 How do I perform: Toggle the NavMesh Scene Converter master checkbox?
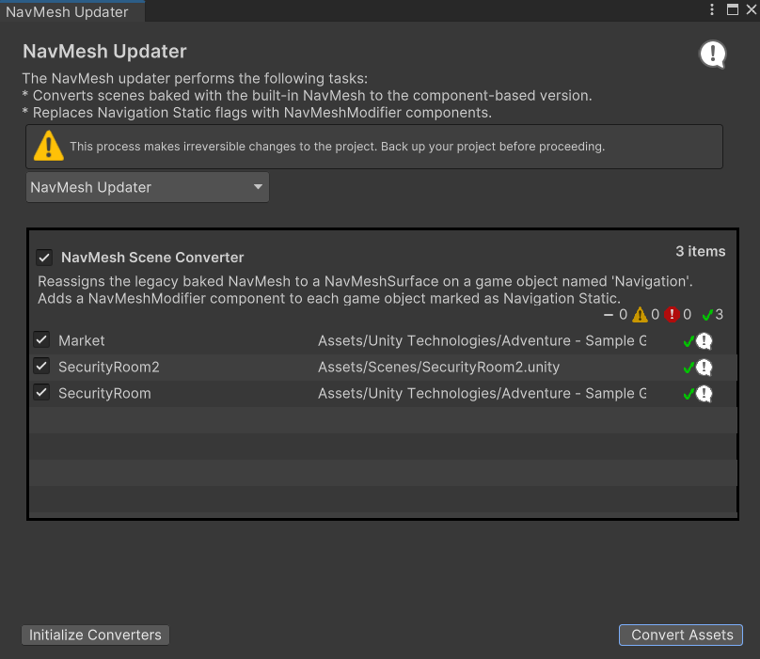pos(42,257)
